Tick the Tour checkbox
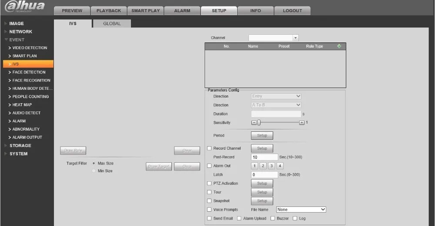 (x=209, y=192)
